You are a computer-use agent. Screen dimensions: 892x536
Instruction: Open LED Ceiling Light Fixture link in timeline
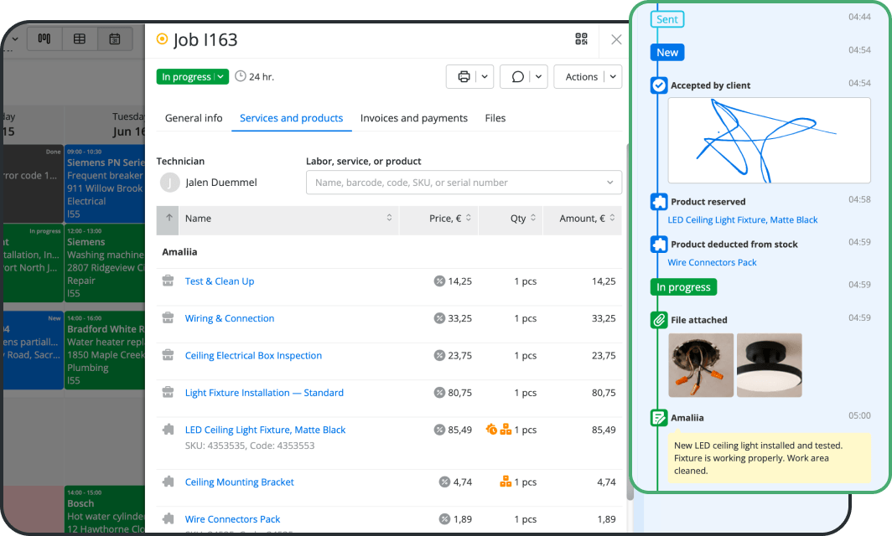pyautogui.click(x=743, y=220)
